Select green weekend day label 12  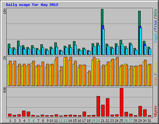pos(61,121)
